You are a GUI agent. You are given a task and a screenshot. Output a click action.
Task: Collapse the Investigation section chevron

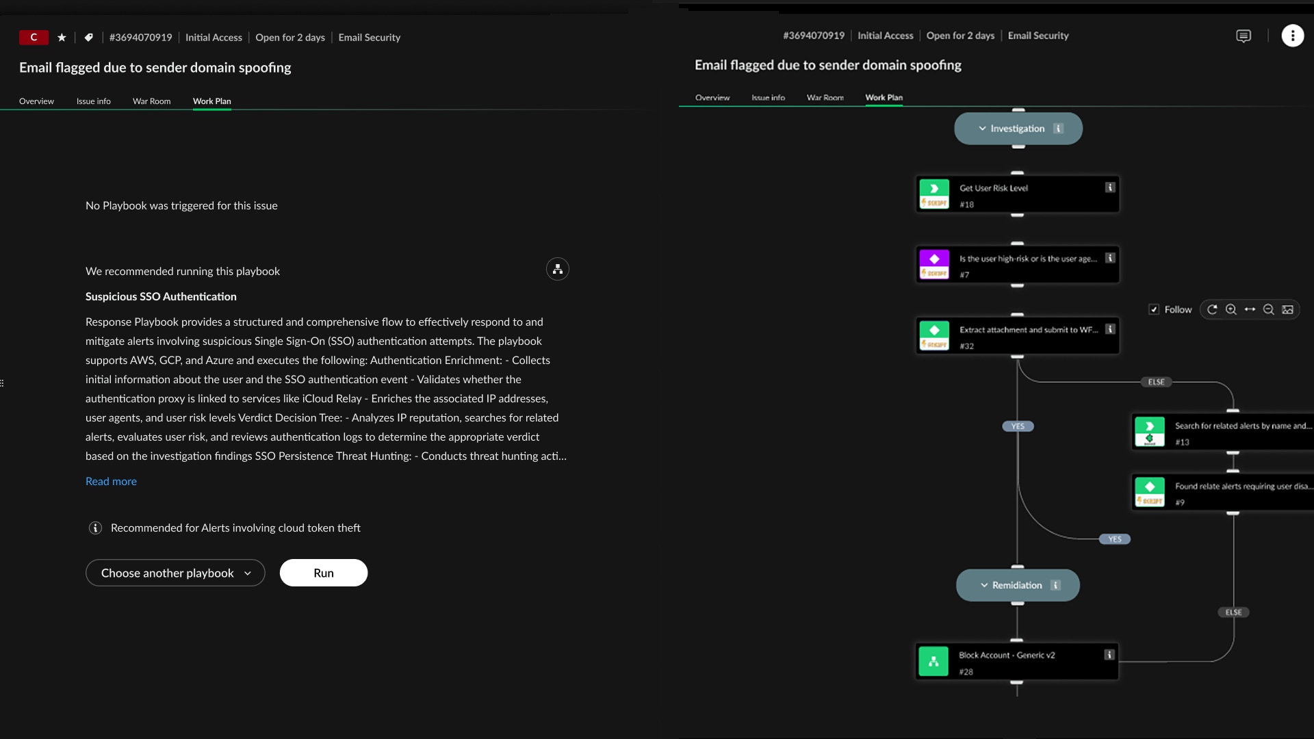(x=982, y=128)
